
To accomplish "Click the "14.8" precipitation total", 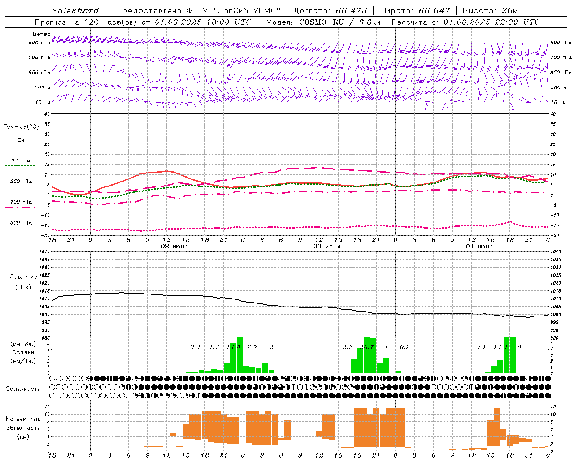I will point(234,347).
